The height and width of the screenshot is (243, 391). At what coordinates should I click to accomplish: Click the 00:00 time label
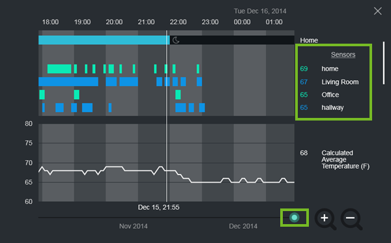(x=242, y=22)
